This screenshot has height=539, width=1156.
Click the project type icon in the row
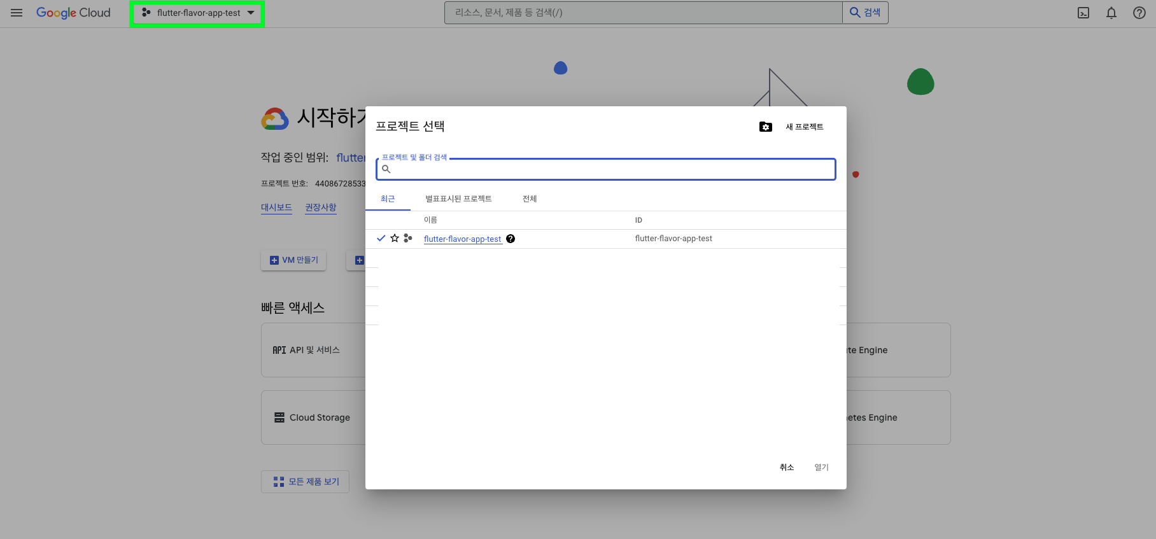point(408,238)
